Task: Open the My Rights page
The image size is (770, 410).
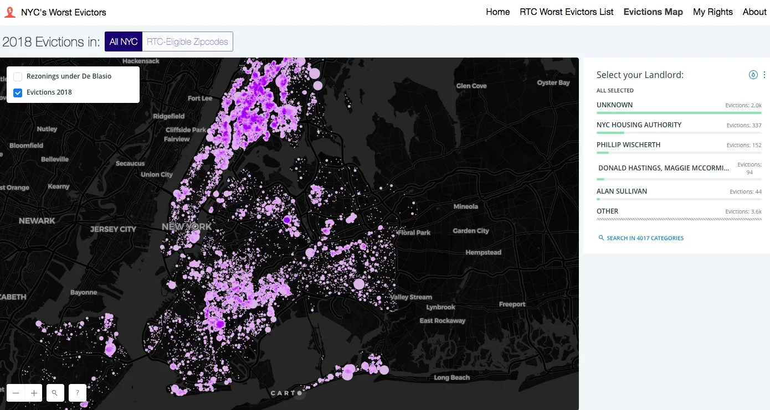Action: point(713,12)
